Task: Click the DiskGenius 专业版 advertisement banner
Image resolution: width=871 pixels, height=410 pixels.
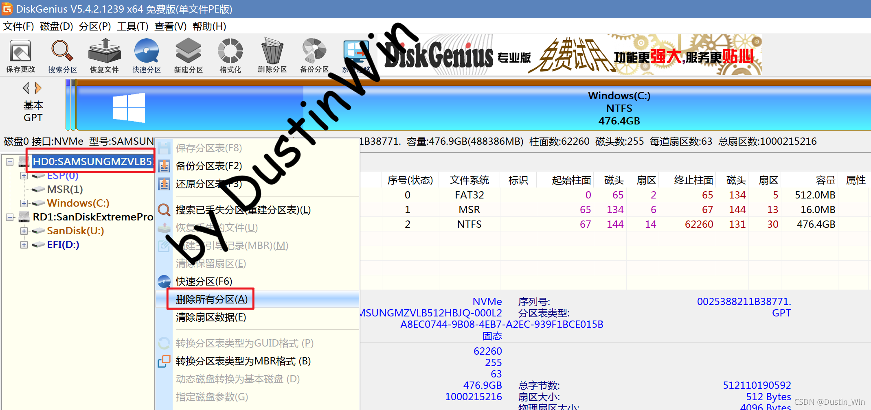Action: [569, 55]
